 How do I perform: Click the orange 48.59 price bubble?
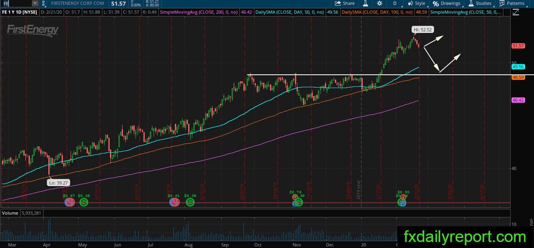[518, 77]
